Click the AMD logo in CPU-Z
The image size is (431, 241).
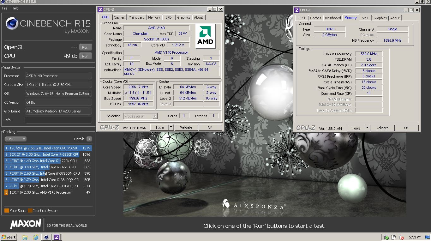205,36
